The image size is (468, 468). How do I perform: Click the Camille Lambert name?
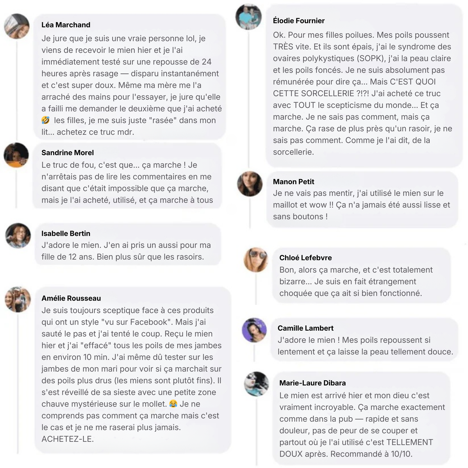click(x=305, y=328)
